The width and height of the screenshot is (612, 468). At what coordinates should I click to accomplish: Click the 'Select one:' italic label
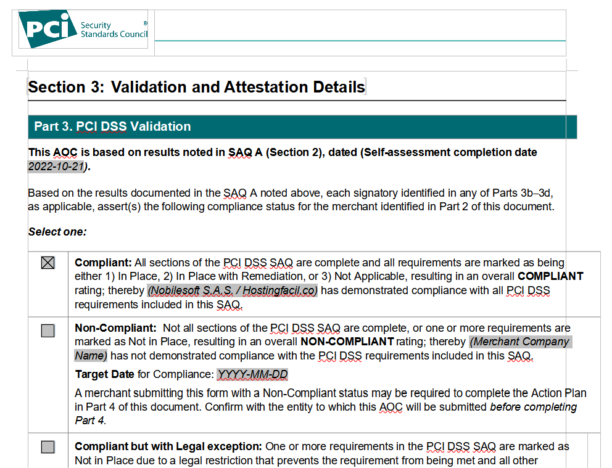coord(57,232)
